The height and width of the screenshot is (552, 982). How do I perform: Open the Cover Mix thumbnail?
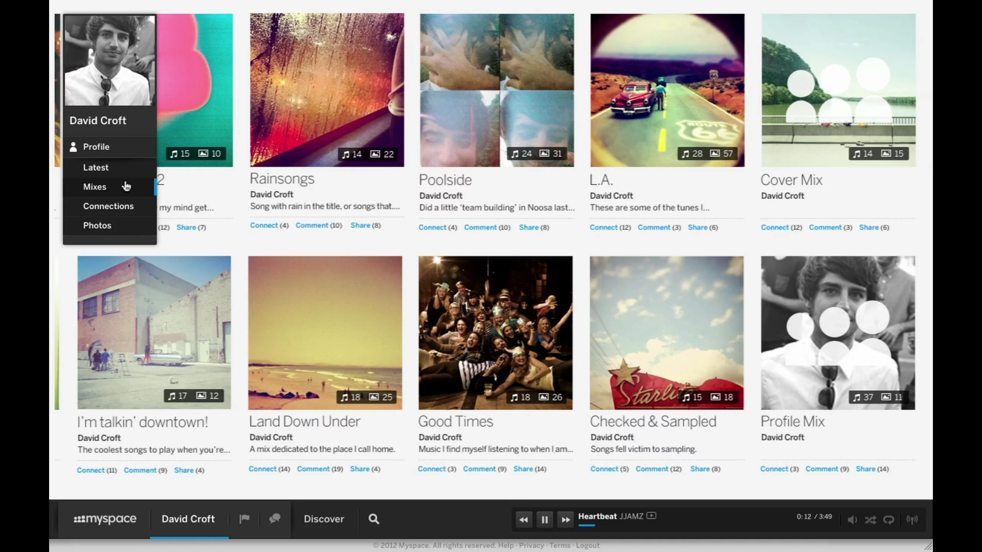click(x=839, y=90)
